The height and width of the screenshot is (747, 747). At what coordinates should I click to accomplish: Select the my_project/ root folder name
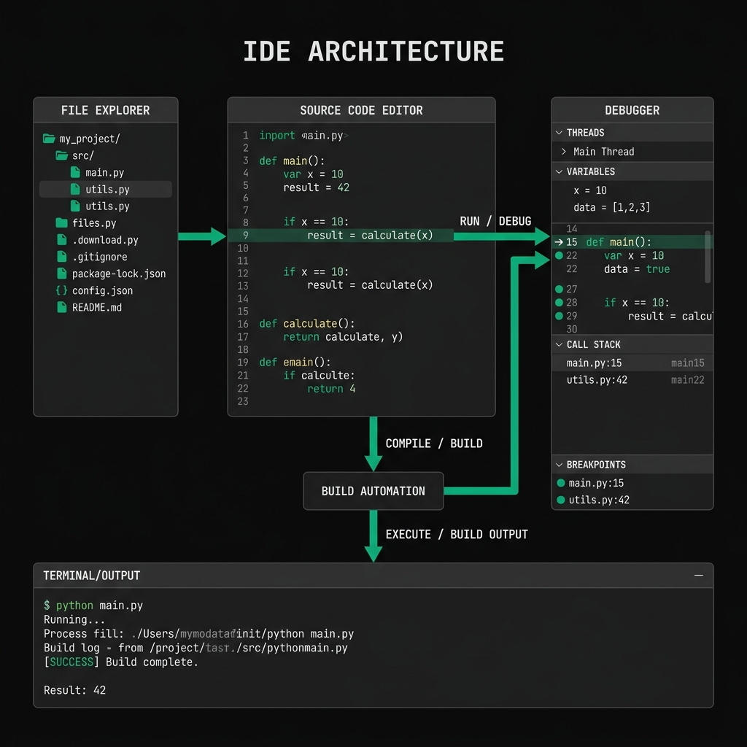click(x=90, y=139)
